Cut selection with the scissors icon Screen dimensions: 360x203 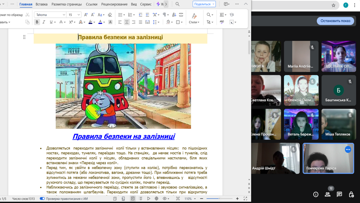click(27, 14)
